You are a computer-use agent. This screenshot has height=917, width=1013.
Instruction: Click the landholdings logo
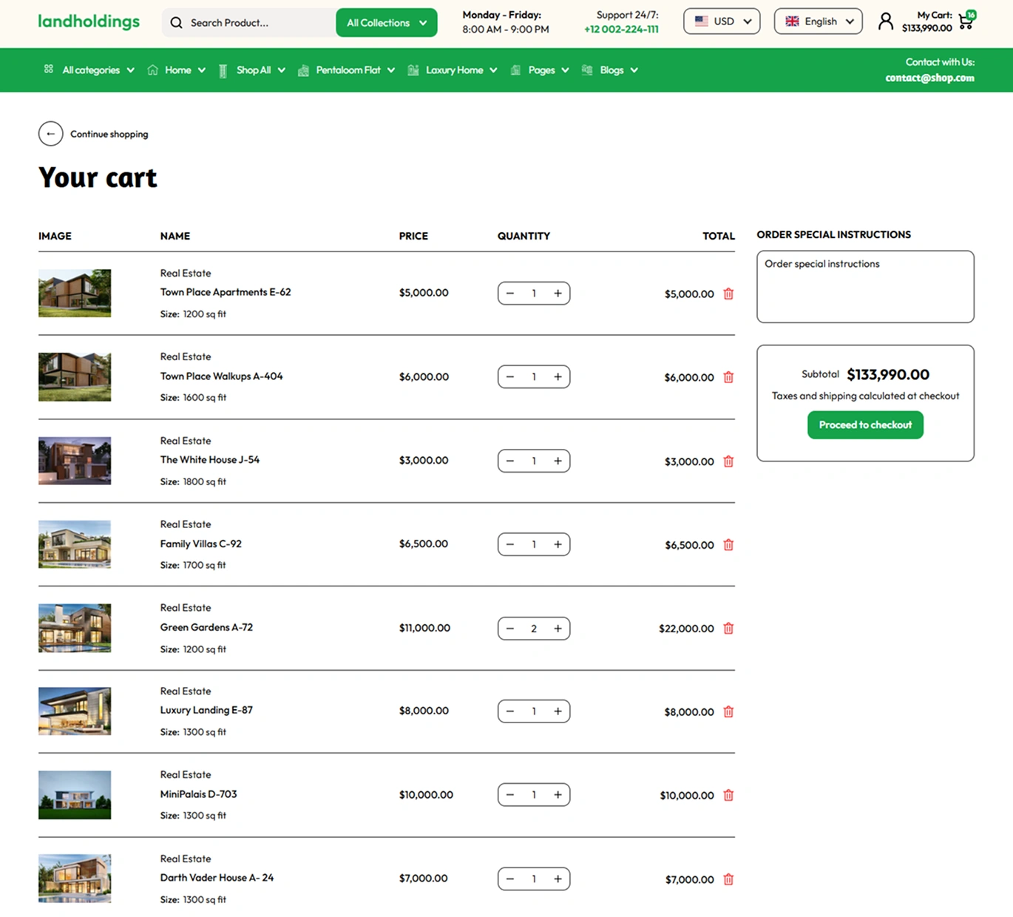click(x=89, y=21)
